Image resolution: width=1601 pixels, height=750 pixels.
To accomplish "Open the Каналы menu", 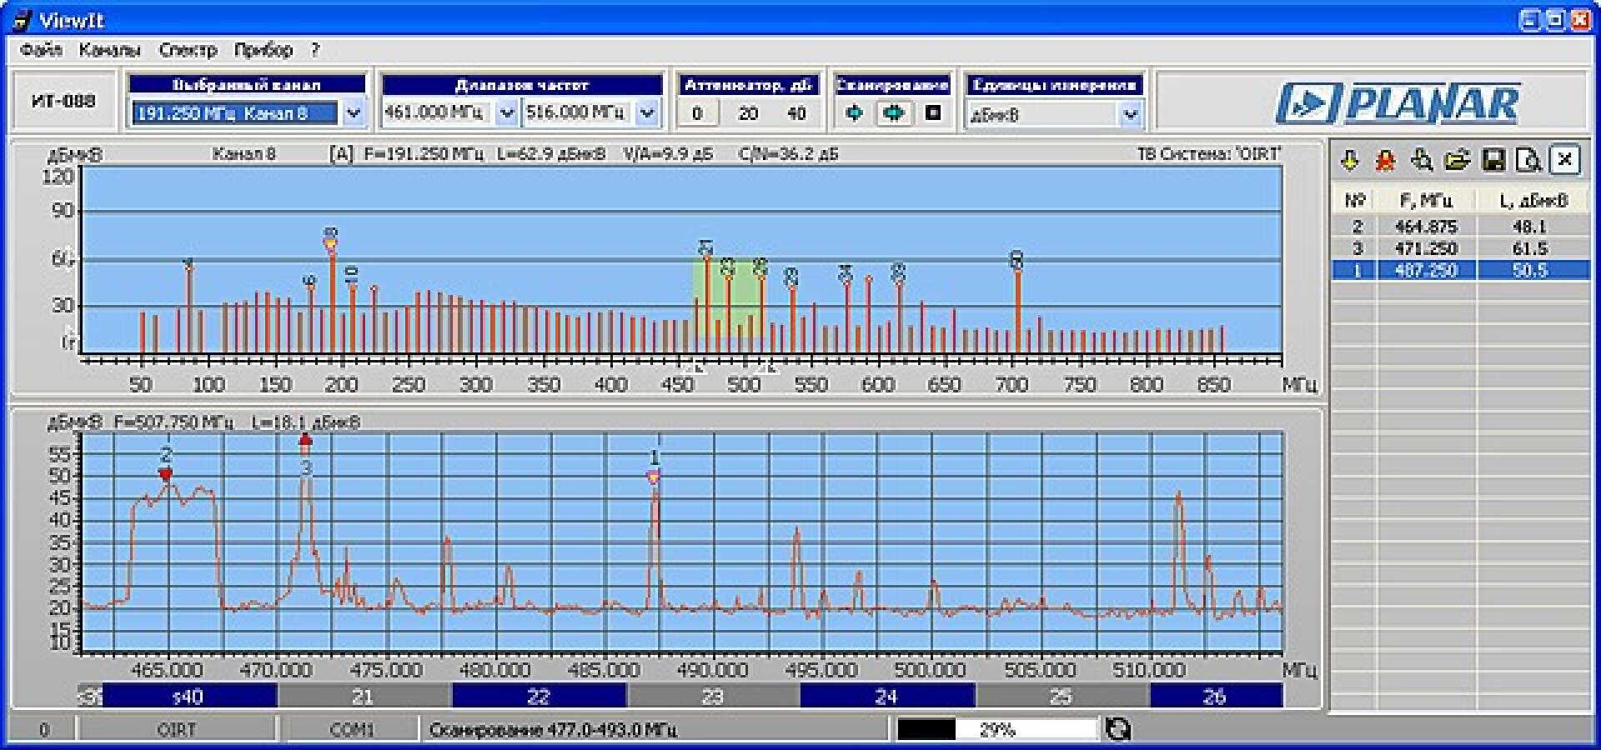I will coord(109,50).
